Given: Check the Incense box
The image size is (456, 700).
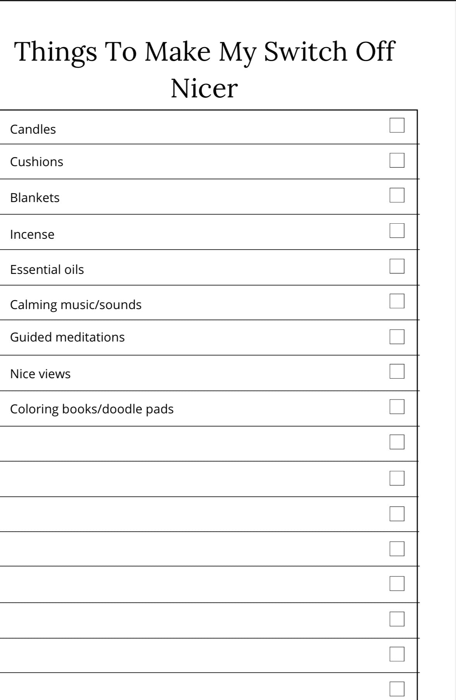Looking at the screenshot, I should (x=397, y=231).
